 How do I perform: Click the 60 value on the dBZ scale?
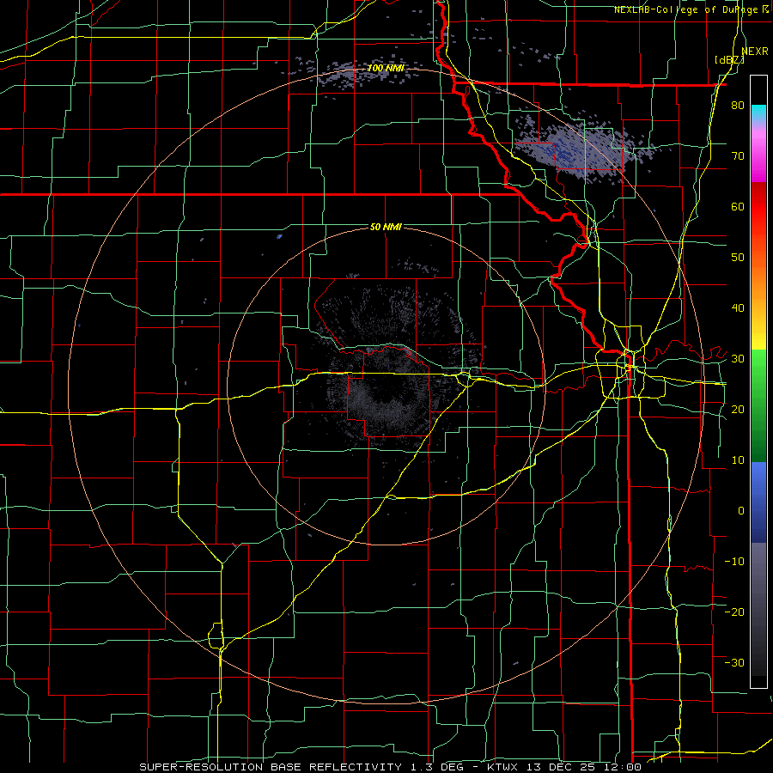coord(738,206)
